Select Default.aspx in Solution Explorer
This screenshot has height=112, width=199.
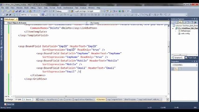point(186,31)
